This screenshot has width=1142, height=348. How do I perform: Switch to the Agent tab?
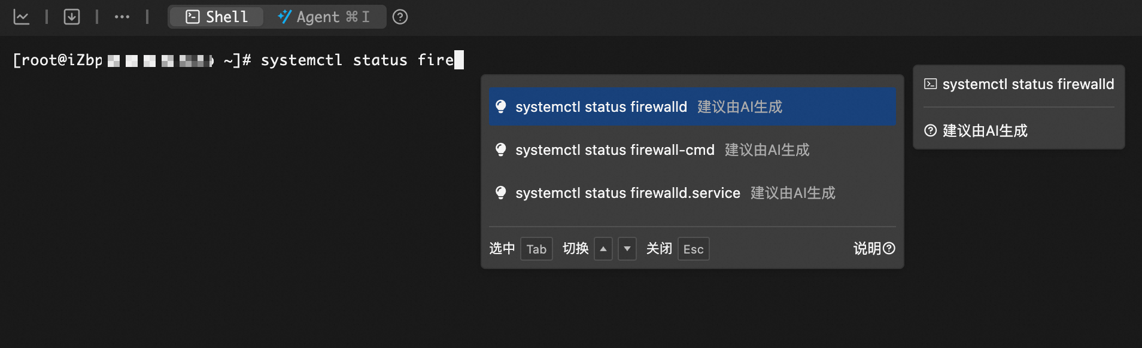(324, 17)
